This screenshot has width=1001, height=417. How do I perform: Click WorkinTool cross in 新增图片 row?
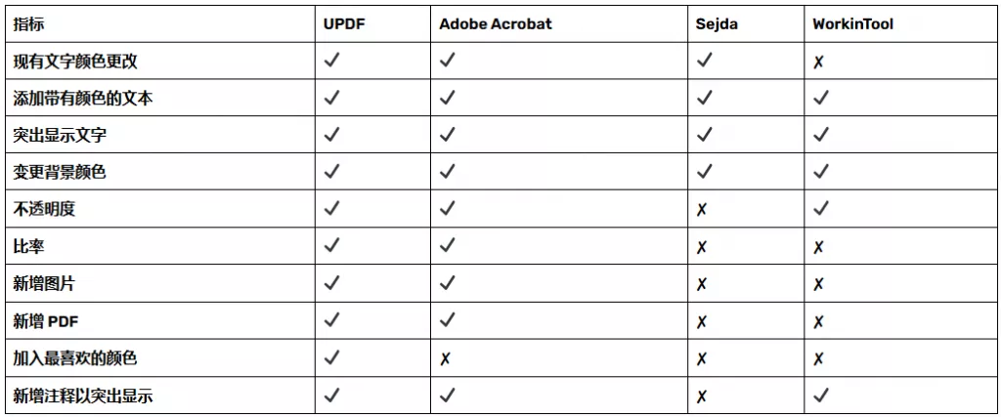818,285
